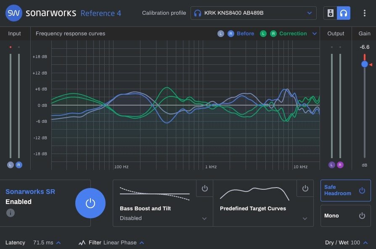376x249 pixels.
Task: Click output meter R channel badge
Action: [340, 165]
